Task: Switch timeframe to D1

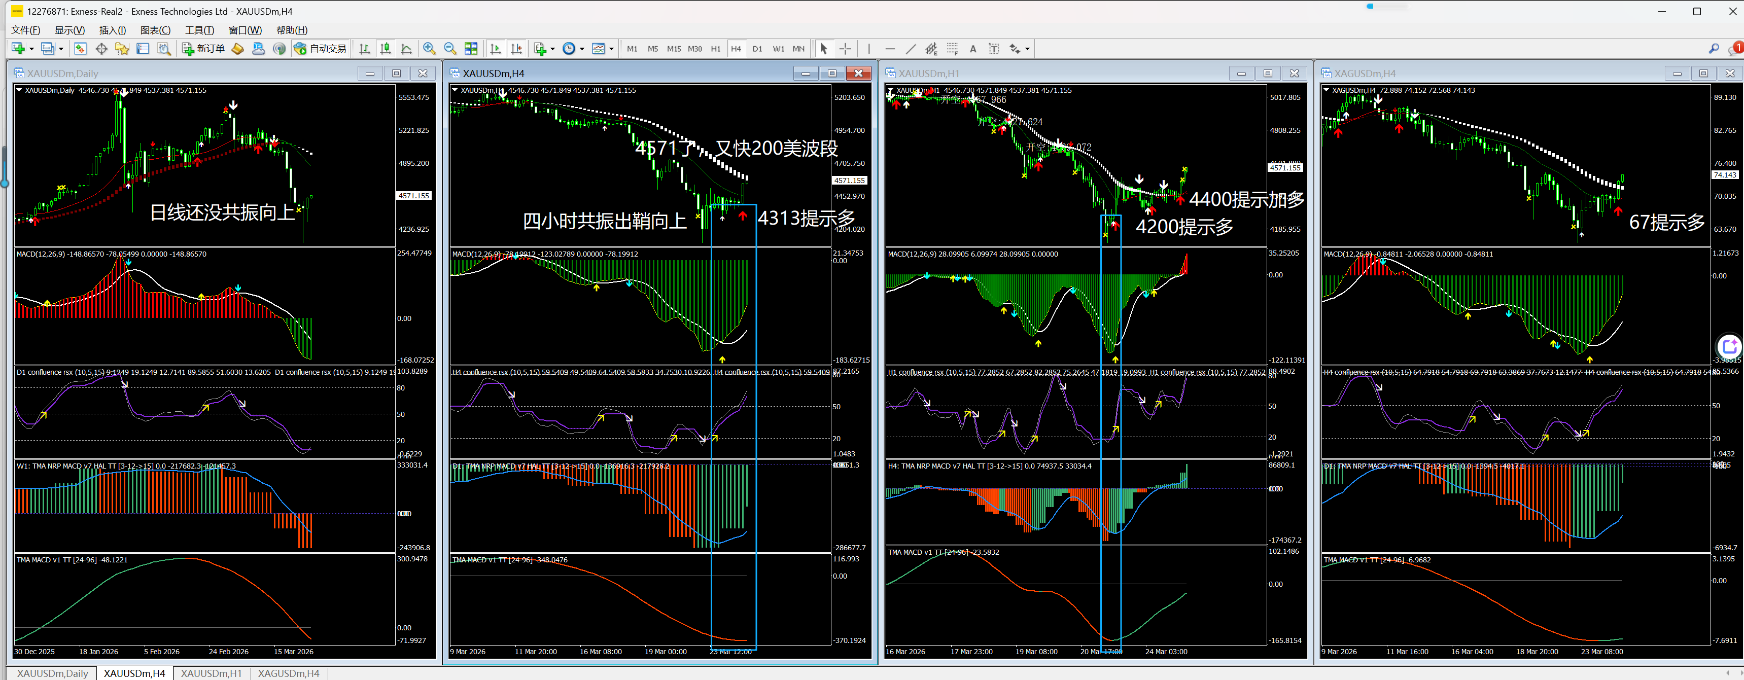Action: [x=757, y=49]
